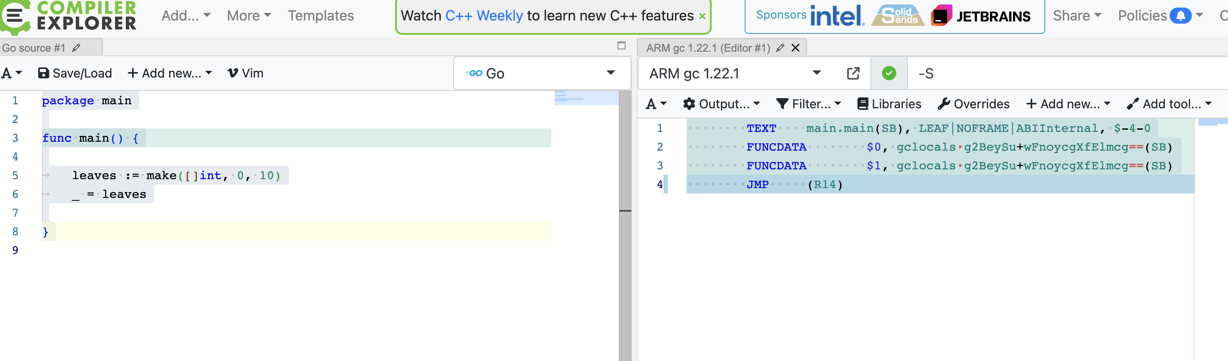Open Save/Load dialog
Screen dimensions: 1228x361
75,74
